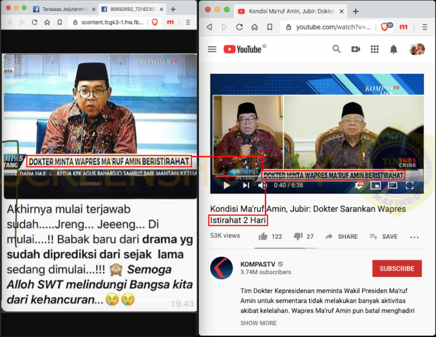Click the create video camera icon
Image resolution: width=436 pixels, height=337 pixels.
pyautogui.click(x=355, y=49)
